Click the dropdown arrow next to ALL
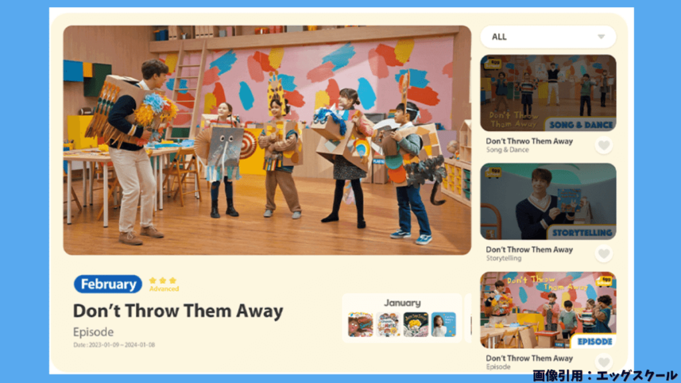681x383 pixels. click(x=601, y=37)
